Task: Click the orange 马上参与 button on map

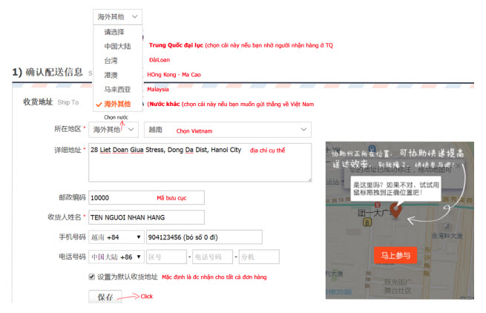Action: 395,255
